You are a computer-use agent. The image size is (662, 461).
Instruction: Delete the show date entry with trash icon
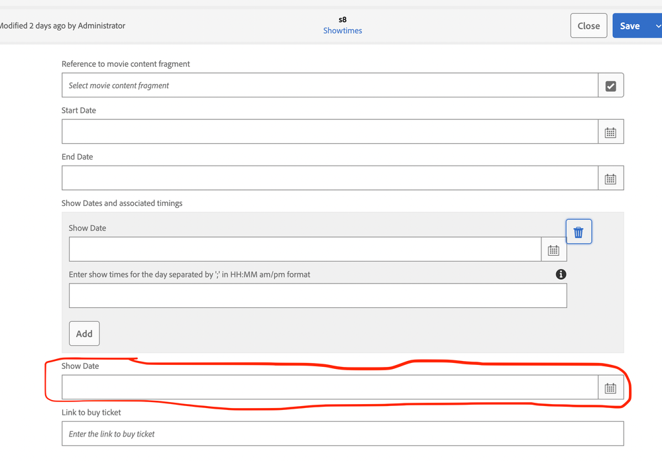tap(579, 232)
